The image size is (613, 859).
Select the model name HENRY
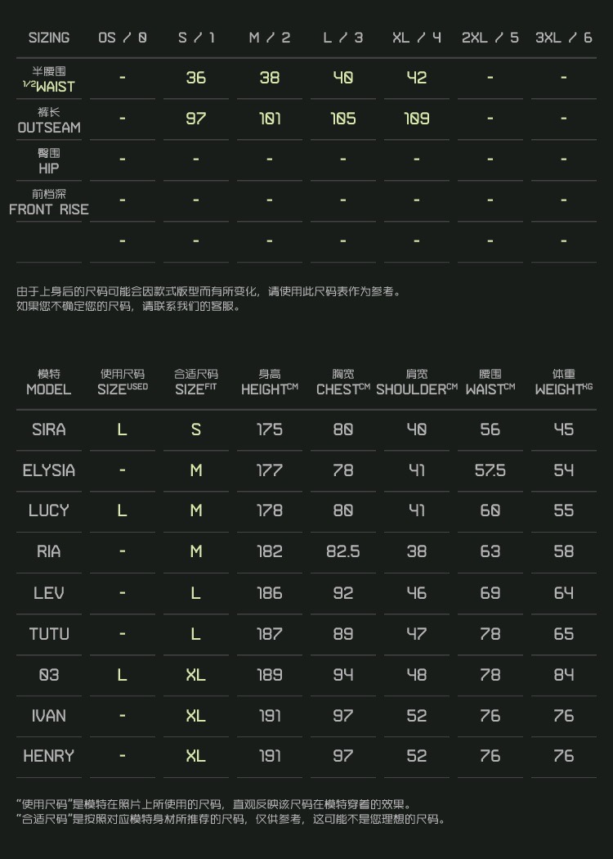point(49,757)
